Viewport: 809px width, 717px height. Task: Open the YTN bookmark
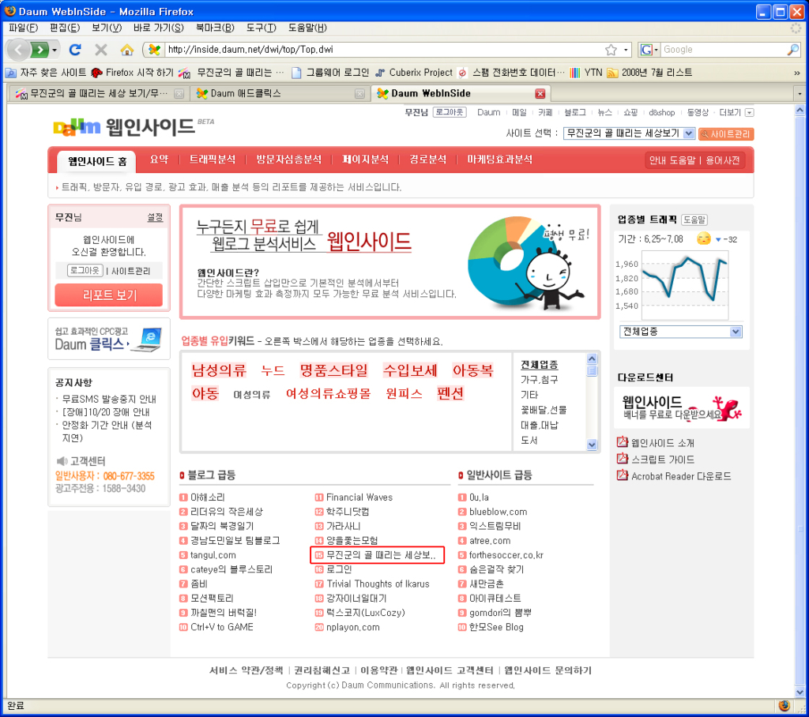point(587,73)
